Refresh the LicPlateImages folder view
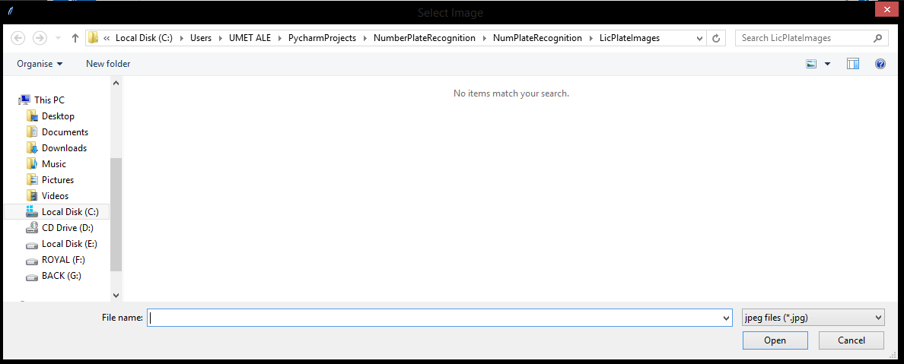 pyautogui.click(x=716, y=39)
